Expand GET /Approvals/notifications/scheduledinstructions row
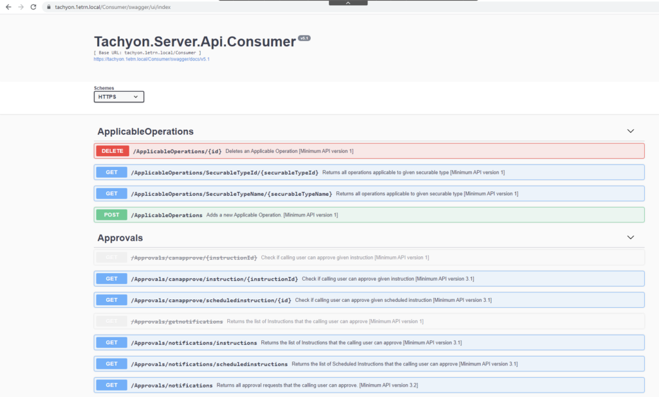Viewport: 659px width, 397px height. (369, 364)
